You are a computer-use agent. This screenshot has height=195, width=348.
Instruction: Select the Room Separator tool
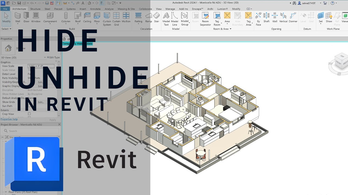pyautogui.click(x=205, y=19)
